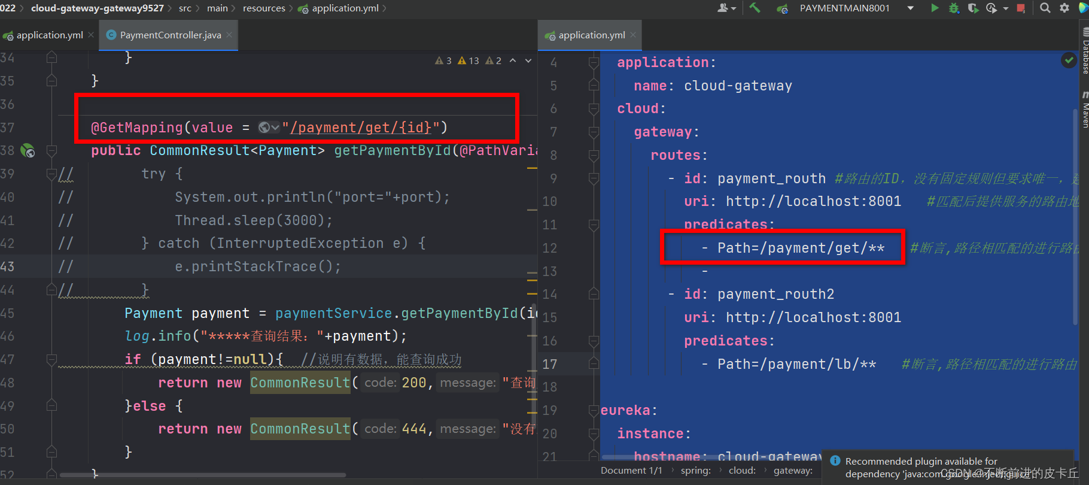Viewport: 1089px width, 485px height.
Task: Collapse yml fold marker at line 8 routes
Action: pyautogui.click(x=594, y=156)
